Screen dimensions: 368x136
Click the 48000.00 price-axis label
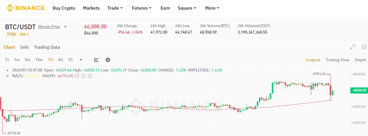point(360,74)
